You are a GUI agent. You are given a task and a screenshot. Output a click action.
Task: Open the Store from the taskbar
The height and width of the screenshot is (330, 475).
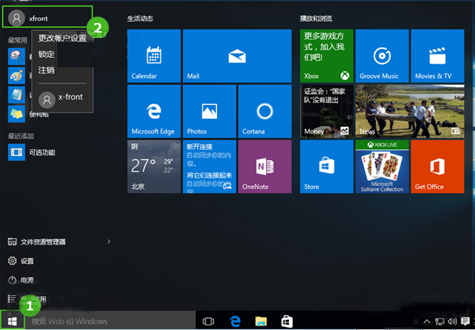click(287, 321)
